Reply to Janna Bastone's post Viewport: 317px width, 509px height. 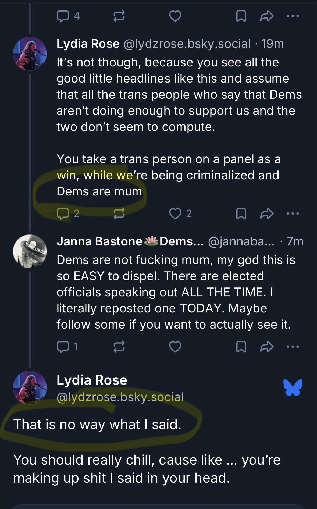[x=63, y=346]
